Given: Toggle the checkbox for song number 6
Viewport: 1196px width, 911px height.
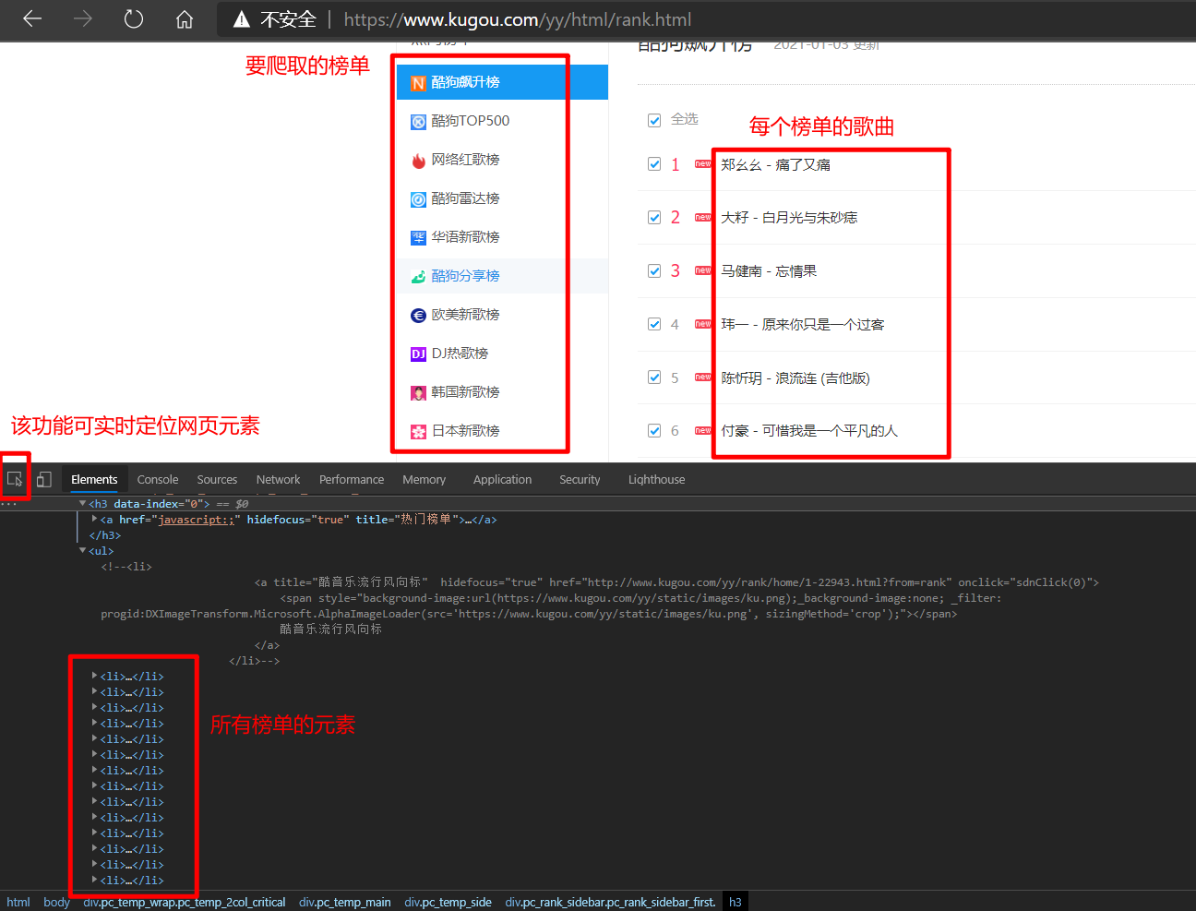Looking at the screenshot, I should coord(654,431).
